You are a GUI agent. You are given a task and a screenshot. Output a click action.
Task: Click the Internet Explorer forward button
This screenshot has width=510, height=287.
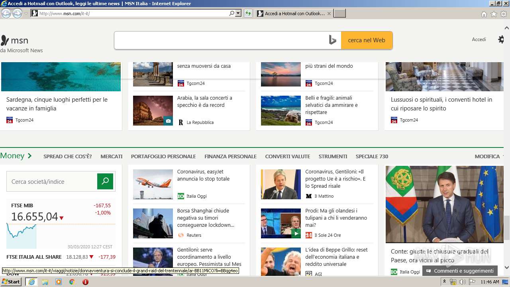point(17,13)
